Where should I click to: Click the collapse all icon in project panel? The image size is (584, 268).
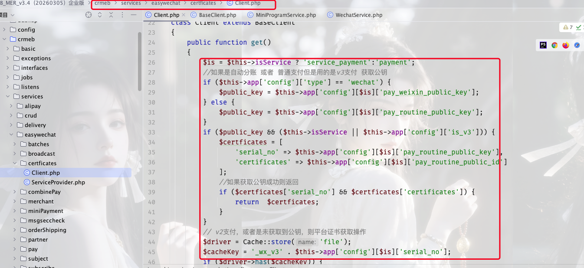point(111,15)
